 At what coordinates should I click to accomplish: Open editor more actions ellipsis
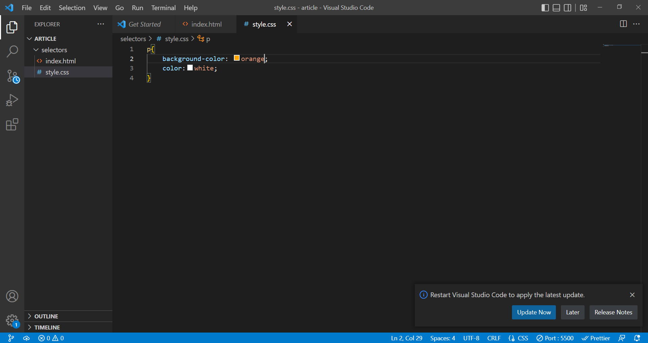pos(636,24)
